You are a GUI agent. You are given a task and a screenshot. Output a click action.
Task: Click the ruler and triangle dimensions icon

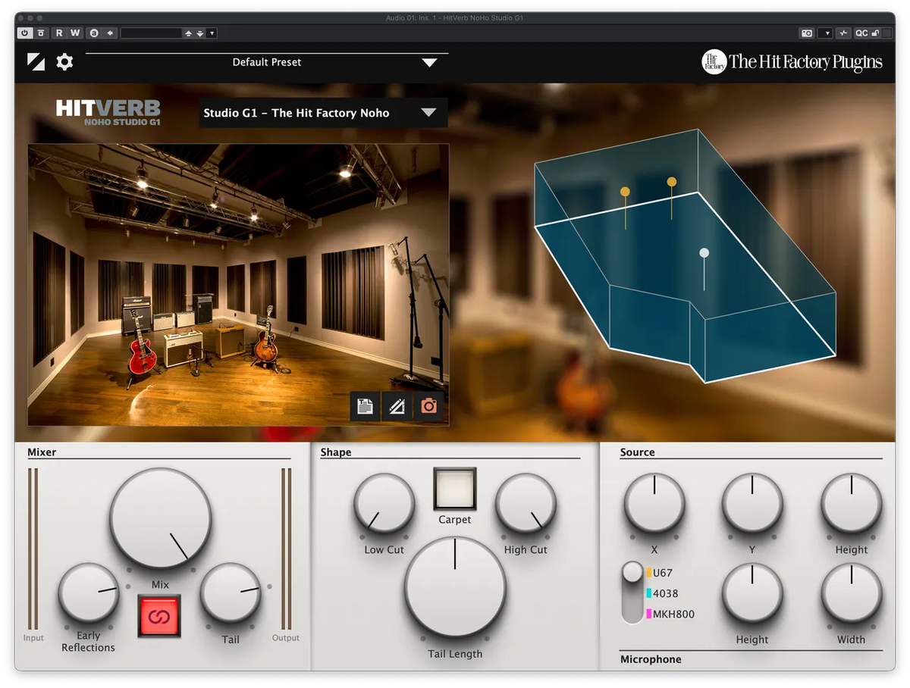point(397,407)
